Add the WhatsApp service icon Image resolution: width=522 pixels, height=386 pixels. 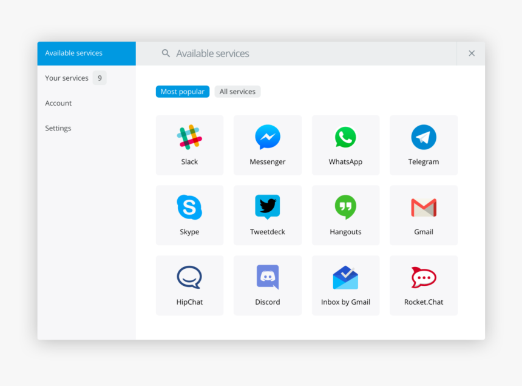tap(345, 137)
